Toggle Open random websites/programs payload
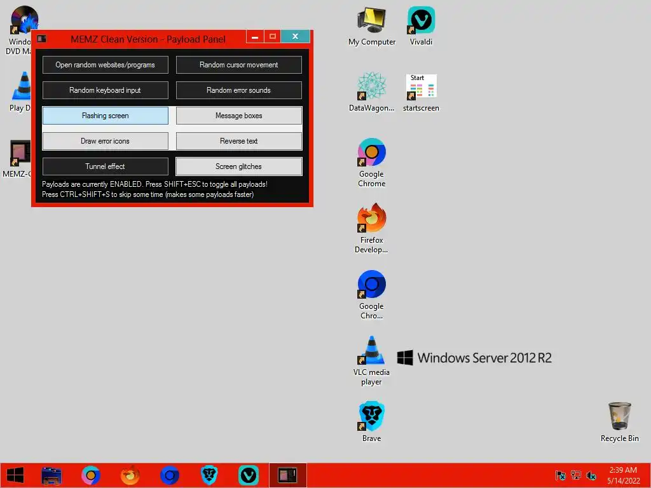Viewport: 651px width, 488px height. [x=105, y=65]
